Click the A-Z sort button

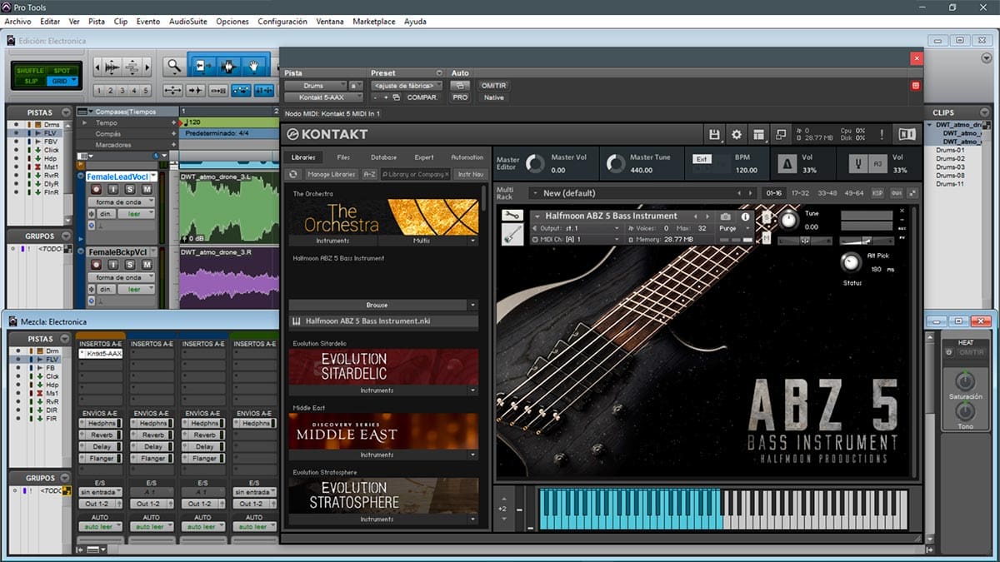pyautogui.click(x=369, y=174)
